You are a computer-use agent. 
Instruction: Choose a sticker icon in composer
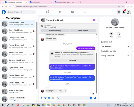[49, 98]
